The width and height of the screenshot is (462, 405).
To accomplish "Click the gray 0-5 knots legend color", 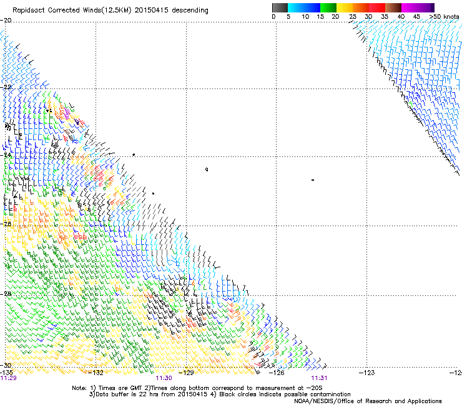I will (x=280, y=7).
